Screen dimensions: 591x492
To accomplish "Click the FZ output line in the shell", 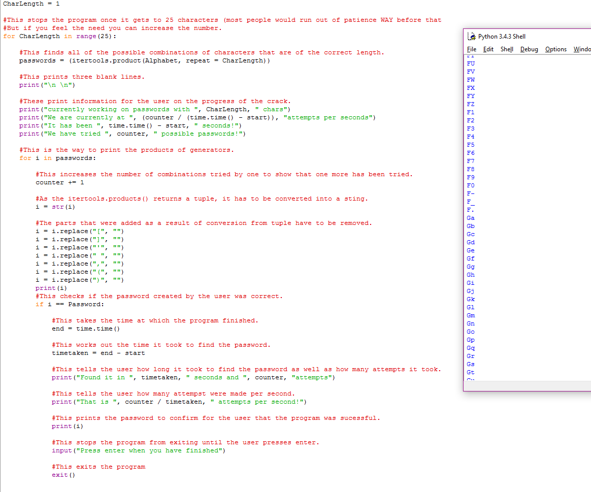I will coord(470,104).
